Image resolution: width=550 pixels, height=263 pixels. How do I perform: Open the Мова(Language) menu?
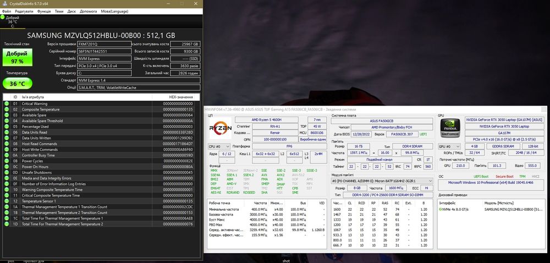[x=114, y=11]
